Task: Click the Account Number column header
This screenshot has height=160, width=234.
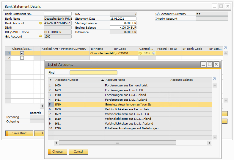Action: pos(79,80)
